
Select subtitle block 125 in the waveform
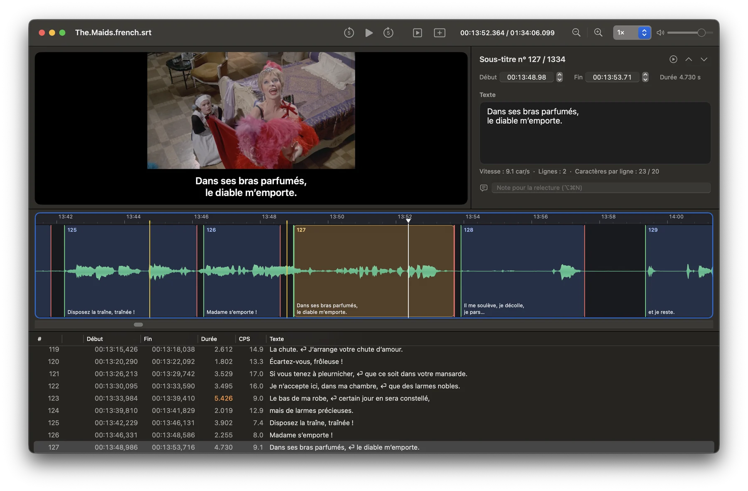point(130,271)
